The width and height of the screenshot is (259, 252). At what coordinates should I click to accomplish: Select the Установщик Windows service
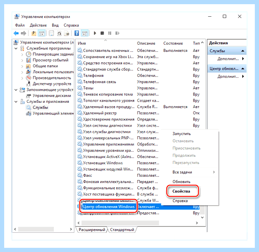(103, 163)
